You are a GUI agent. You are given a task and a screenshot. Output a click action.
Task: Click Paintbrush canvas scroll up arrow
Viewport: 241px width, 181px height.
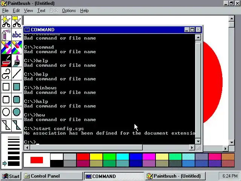pyautogui.click(x=232, y=18)
